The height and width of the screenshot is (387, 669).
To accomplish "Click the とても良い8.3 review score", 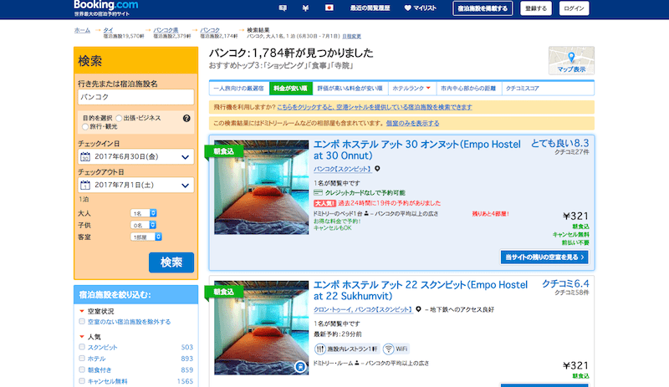I will coord(559,144).
